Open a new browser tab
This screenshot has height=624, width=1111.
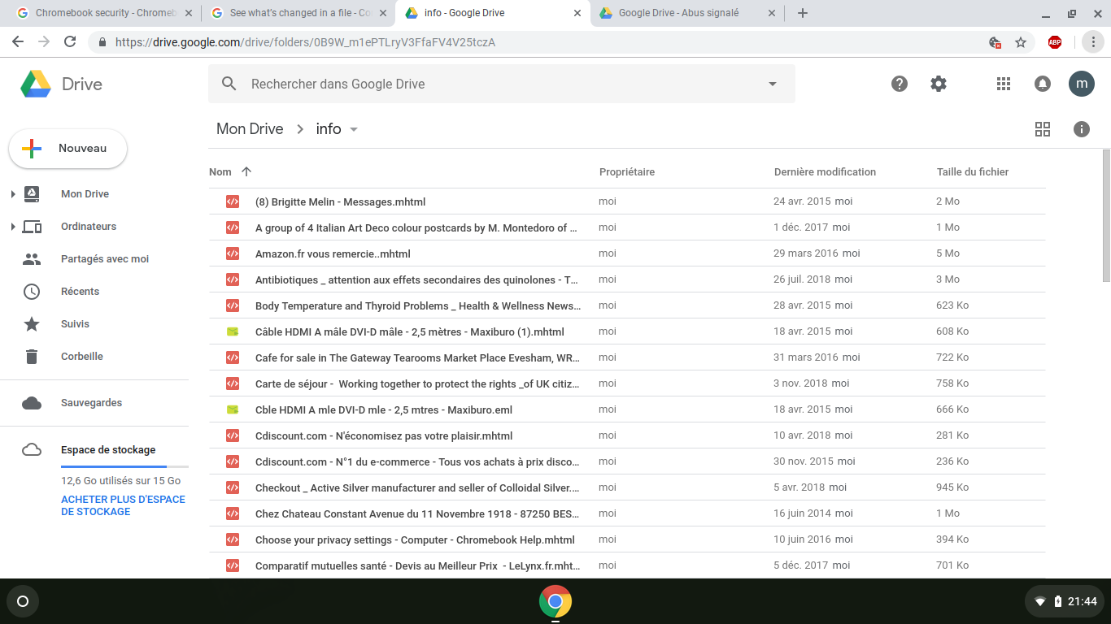pyautogui.click(x=803, y=13)
